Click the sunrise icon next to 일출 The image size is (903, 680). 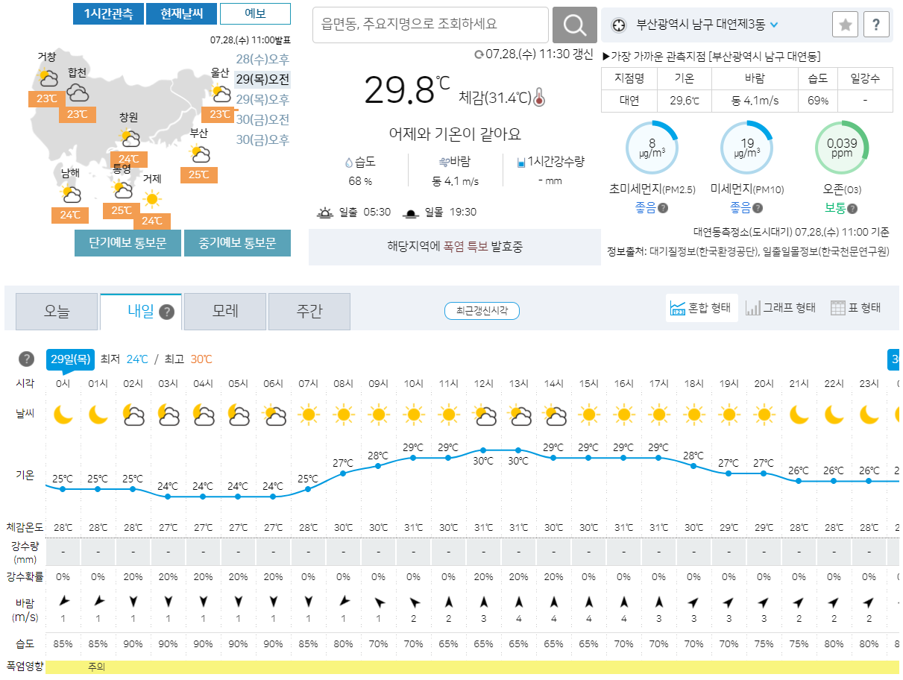(x=324, y=213)
